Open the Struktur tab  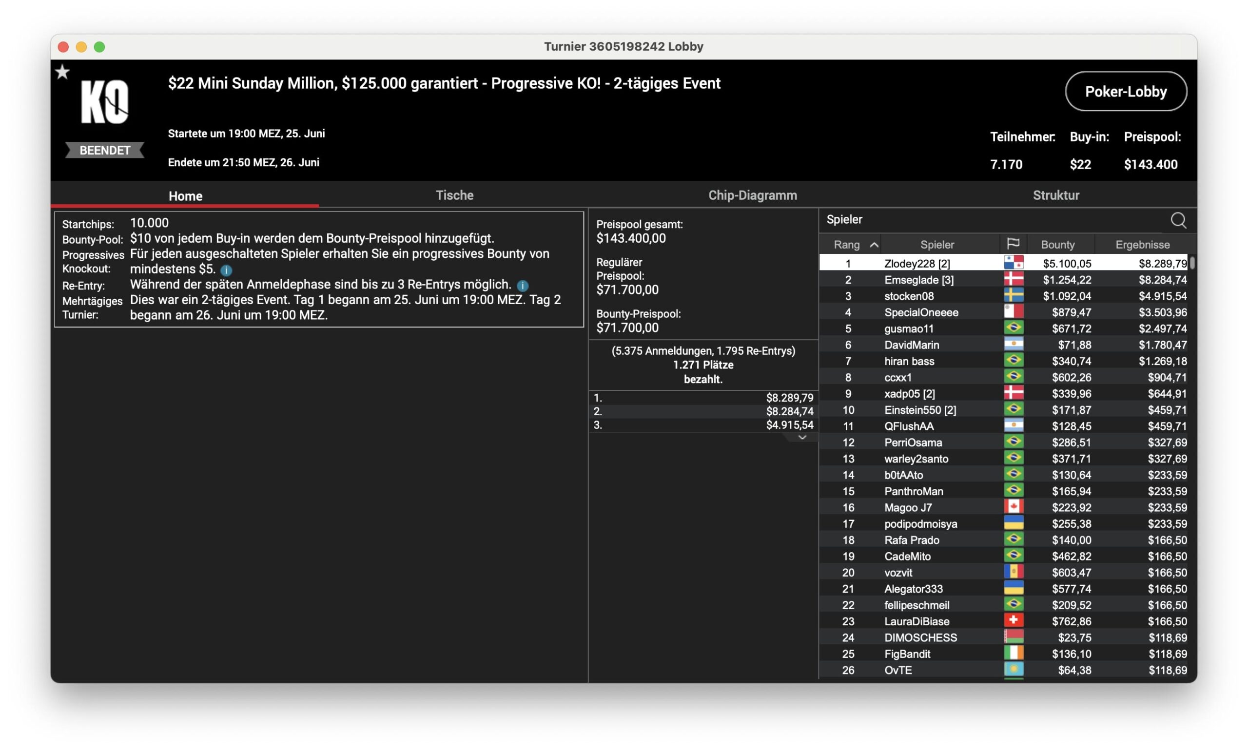tap(1055, 195)
